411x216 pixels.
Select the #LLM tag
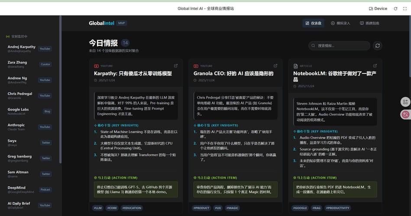pyautogui.click(x=98, y=208)
